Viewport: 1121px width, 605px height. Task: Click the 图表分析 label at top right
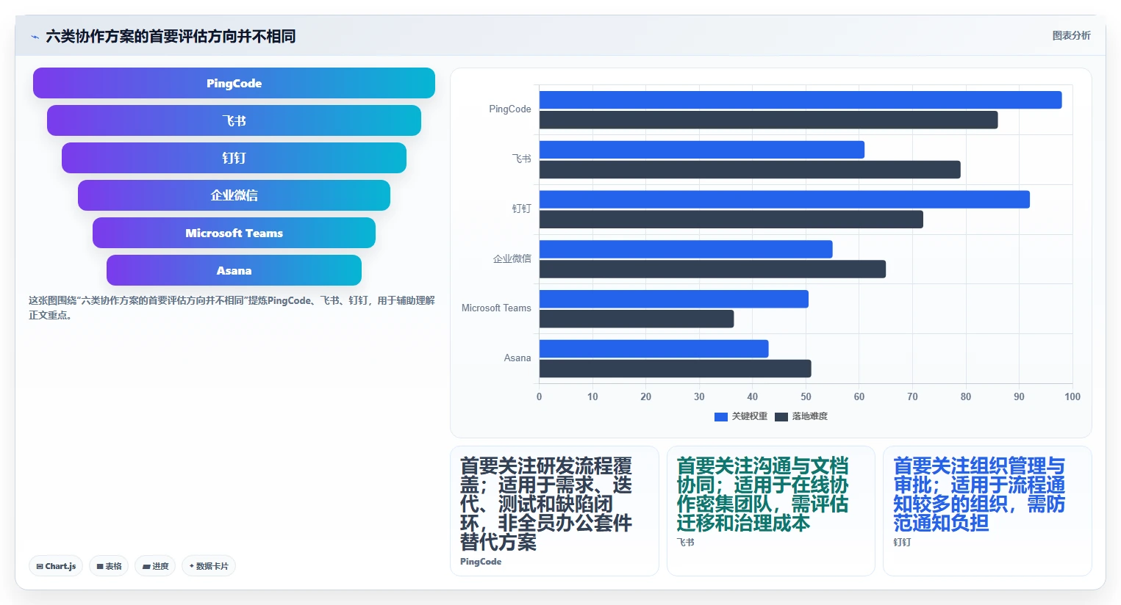click(1071, 35)
